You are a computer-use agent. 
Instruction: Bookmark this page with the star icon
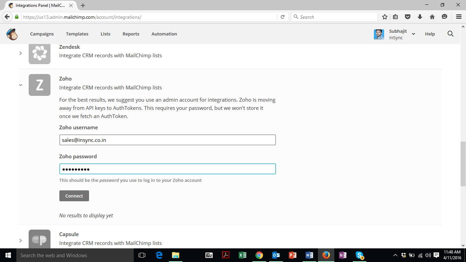[x=385, y=17]
